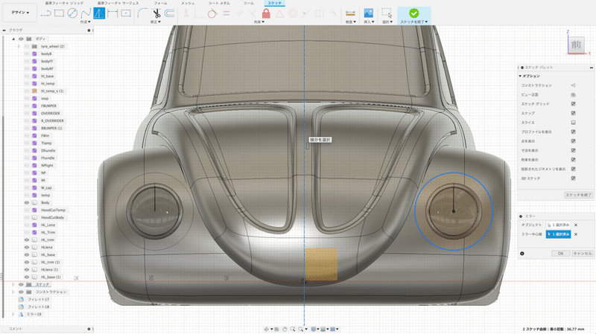The image size is (596, 334).
Task: Toggle Show Points checkbox
Action: pos(573,141)
